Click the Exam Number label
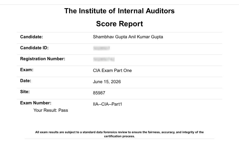The height and width of the screenshot is (150, 239). [36, 103]
